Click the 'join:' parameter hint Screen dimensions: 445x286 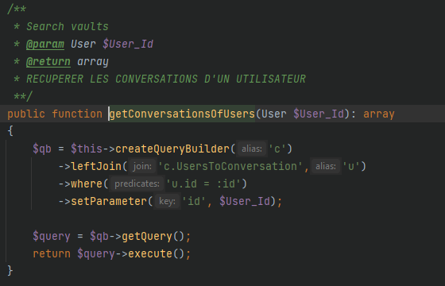[x=142, y=167]
